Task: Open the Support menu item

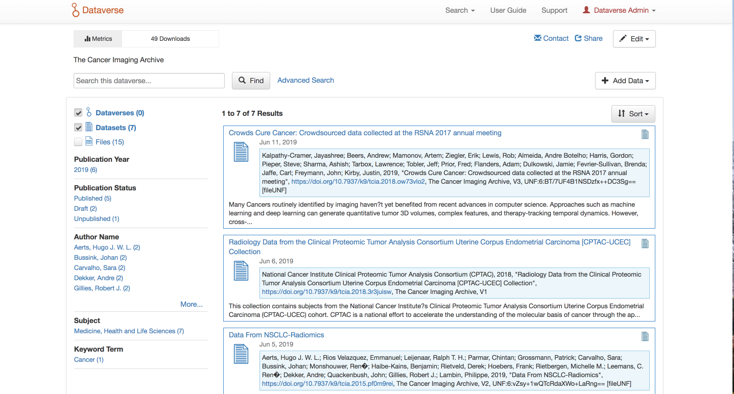Action: click(555, 10)
